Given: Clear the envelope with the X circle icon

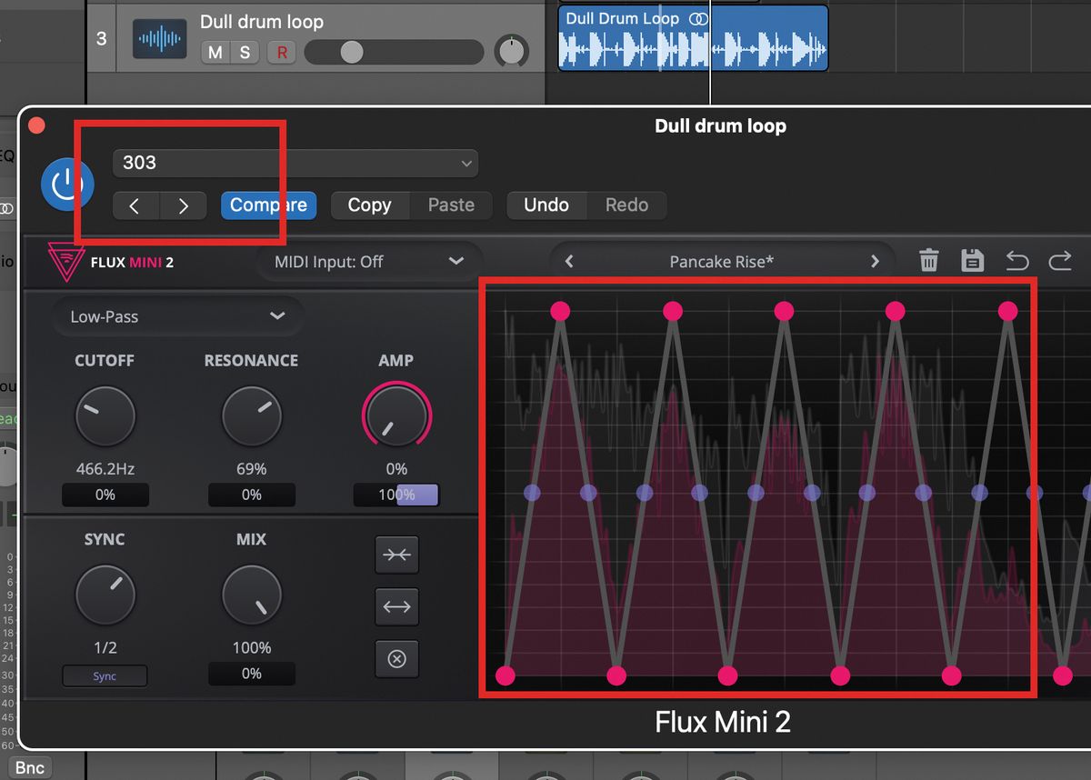Looking at the screenshot, I should 397,658.
